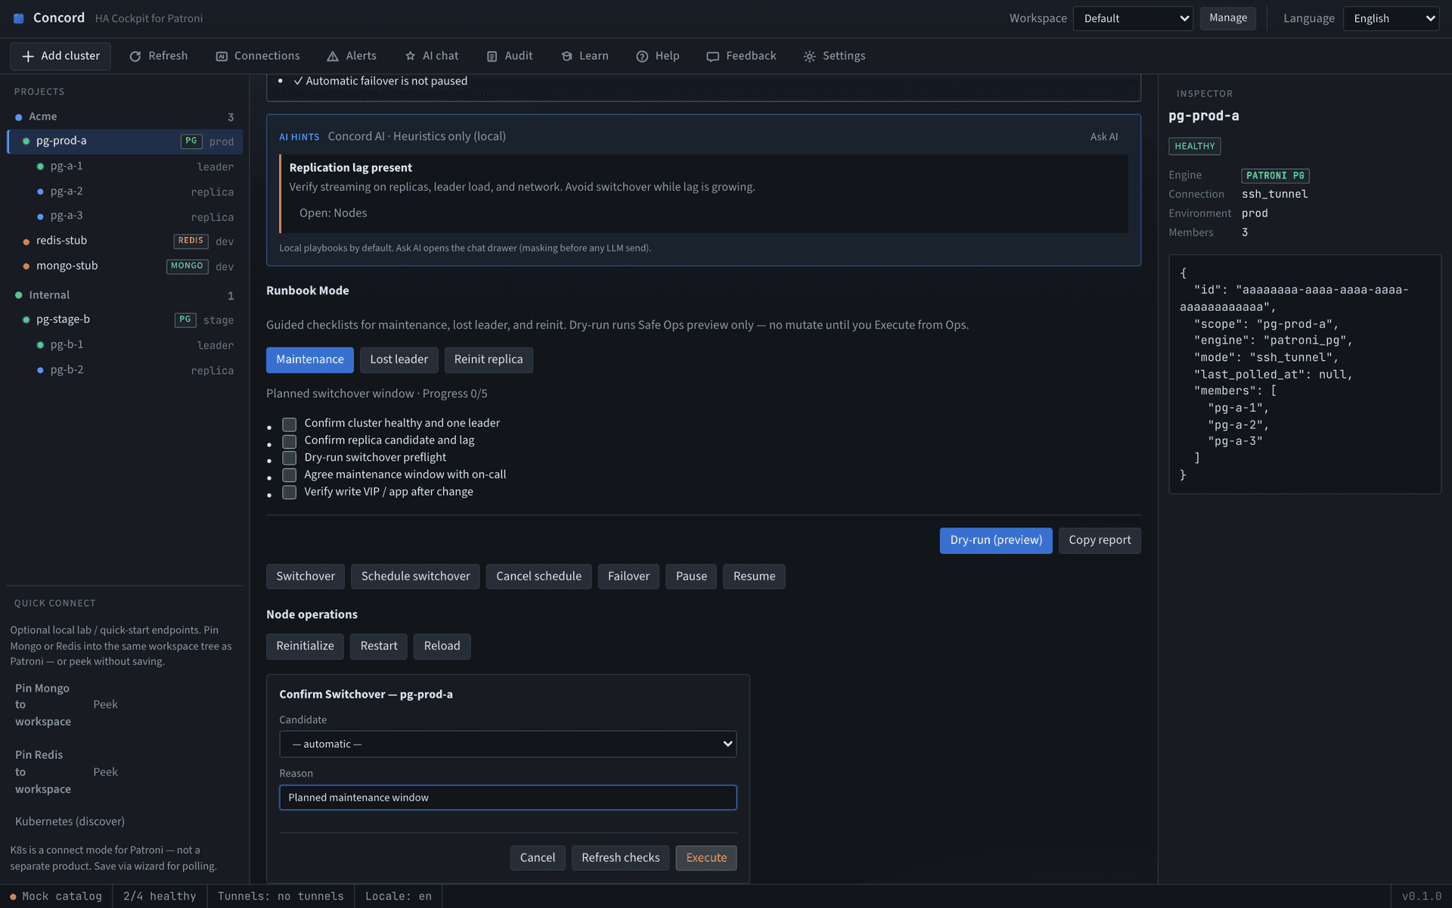The width and height of the screenshot is (1452, 908).
Task: Click the Reason input field
Action: pyautogui.click(x=507, y=798)
